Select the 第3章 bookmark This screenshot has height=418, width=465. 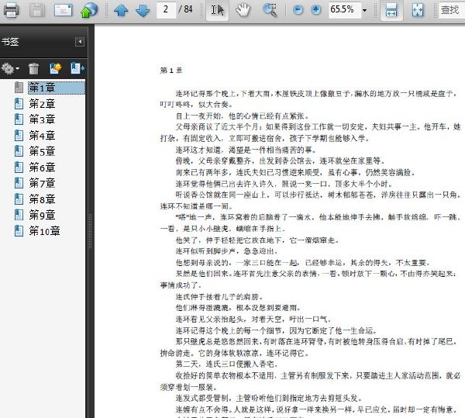point(42,119)
